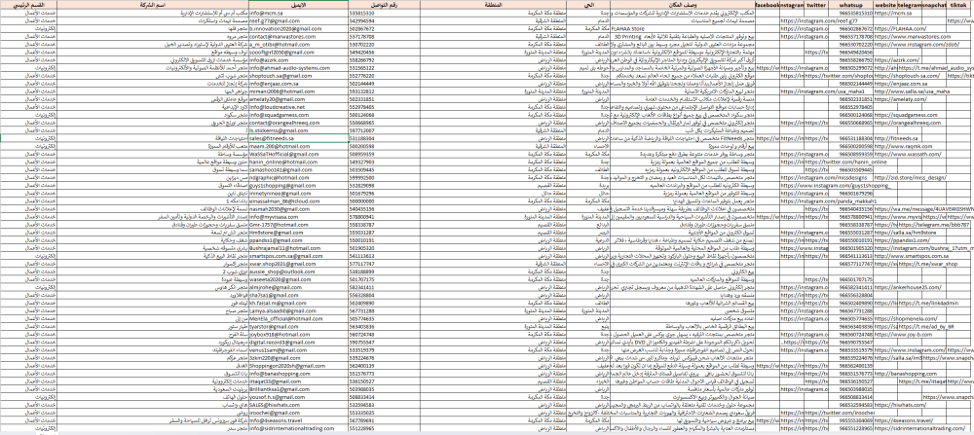Select the email cell 'b.innovation2020@gmail.com'
974x435 pixels.
pos(298,28)
